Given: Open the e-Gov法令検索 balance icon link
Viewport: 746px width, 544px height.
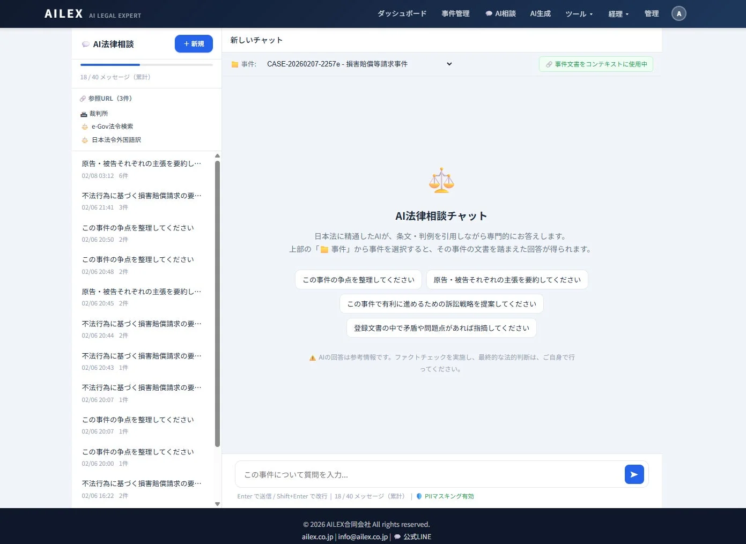Looking at the screenshot, I should (x=85, y=126).
